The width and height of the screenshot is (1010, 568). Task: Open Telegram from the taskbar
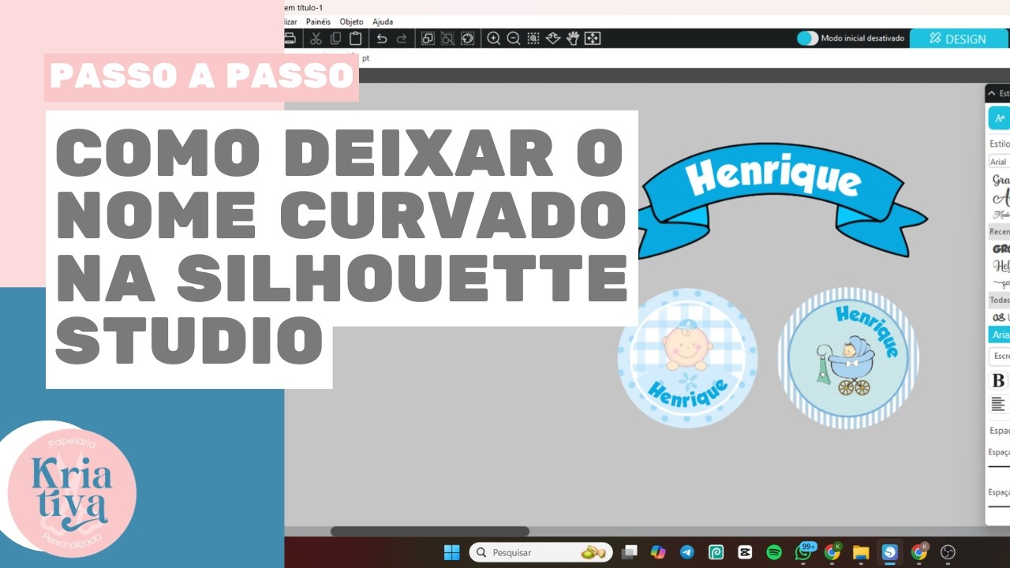pos(687,552)
